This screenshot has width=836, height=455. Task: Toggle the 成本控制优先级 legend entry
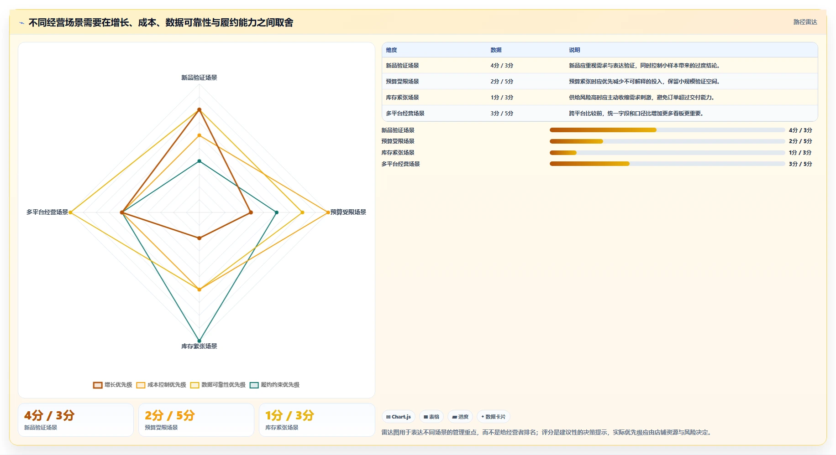point(161,385)
